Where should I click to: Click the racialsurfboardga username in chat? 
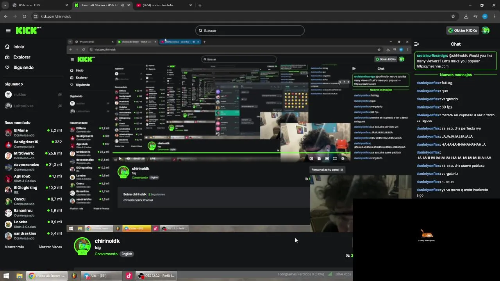[x=432, y=55]
